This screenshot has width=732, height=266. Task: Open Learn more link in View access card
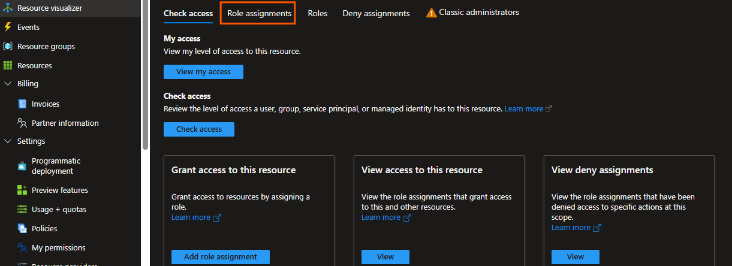point(381,217)
